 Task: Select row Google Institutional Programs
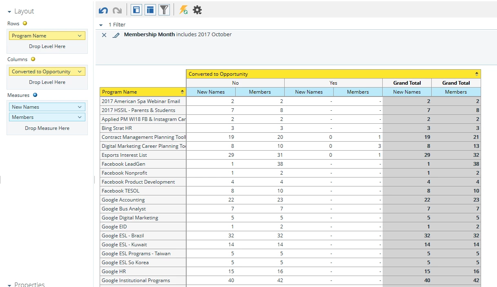(x=143, y=280)
